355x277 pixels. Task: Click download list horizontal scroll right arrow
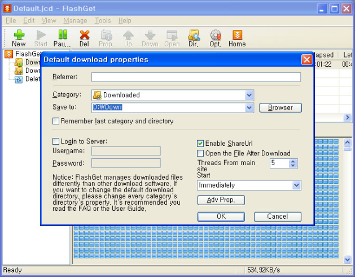tap(347, 117)
